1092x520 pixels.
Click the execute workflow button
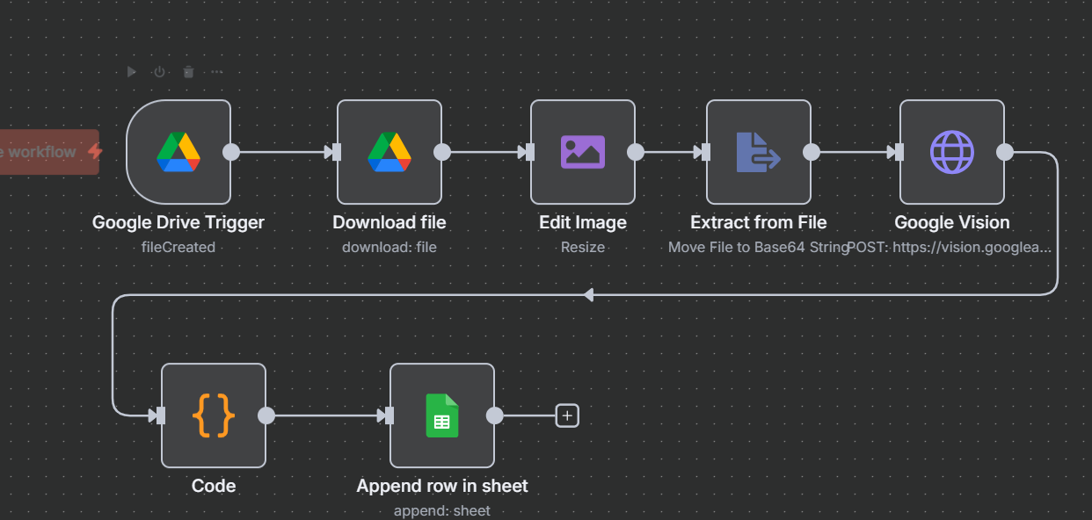pyautogui.click(x=49, y=152)
